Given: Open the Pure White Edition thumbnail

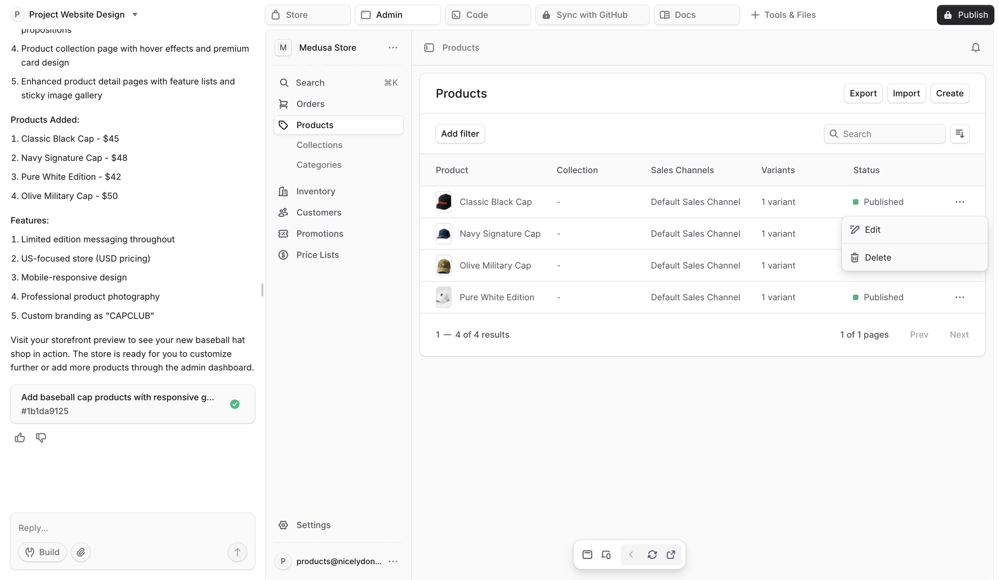Looking at the screenshot, I should pyautogui.click(x=443, y=297).
